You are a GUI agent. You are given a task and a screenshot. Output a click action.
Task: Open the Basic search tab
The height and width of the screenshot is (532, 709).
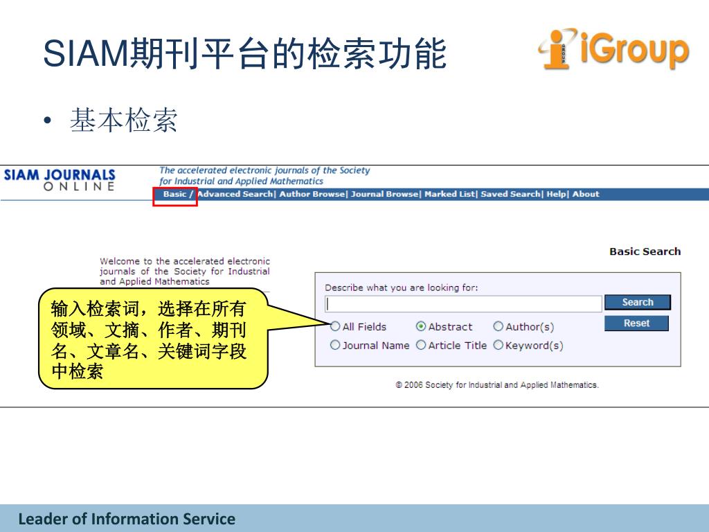point(174,194)
